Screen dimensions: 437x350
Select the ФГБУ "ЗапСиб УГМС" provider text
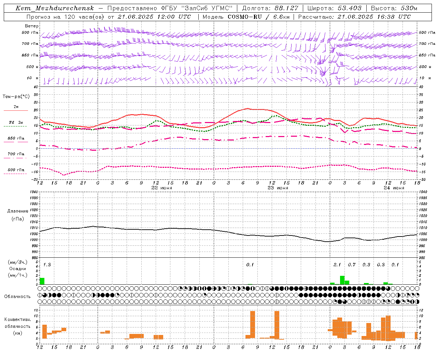196,8
